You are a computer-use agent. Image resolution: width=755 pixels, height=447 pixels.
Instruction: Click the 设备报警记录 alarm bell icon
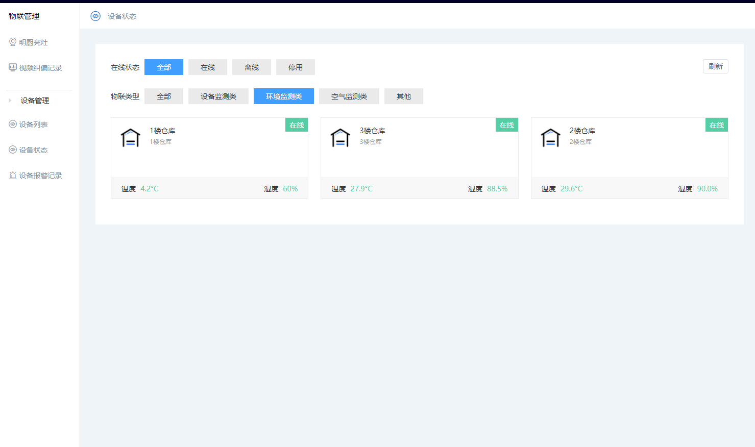(13, 175)
